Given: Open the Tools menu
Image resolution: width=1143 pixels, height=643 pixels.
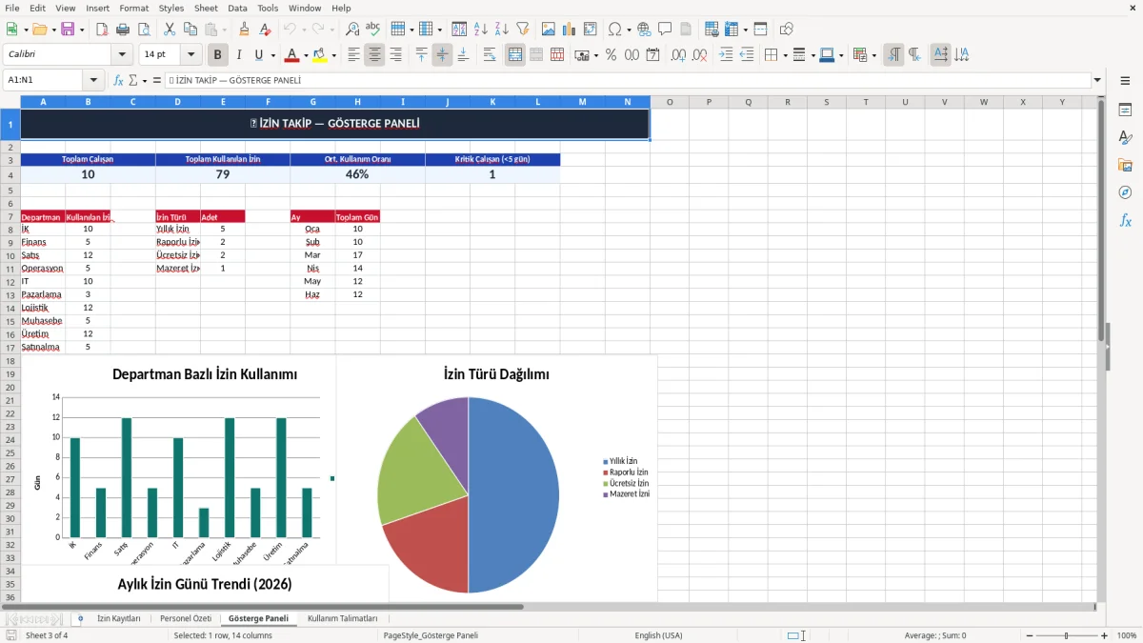Looking at the screenshot, I should [x=268, y=8].
